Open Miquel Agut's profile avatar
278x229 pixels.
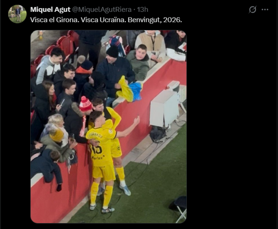(17, 14)
